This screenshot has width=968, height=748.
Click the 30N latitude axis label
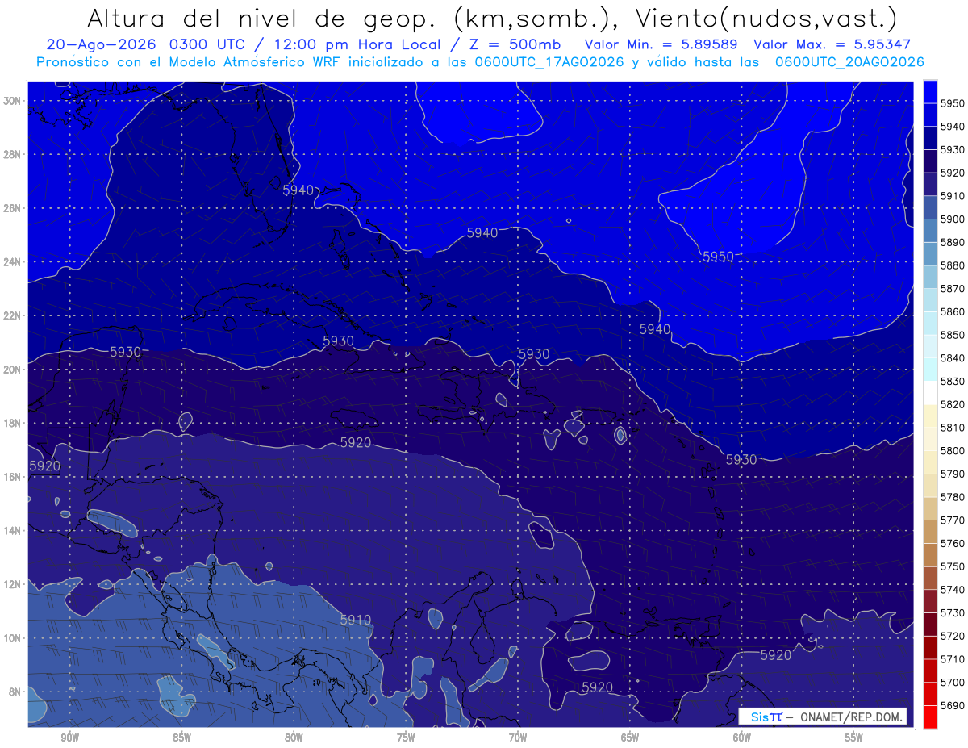coord(14,101)
